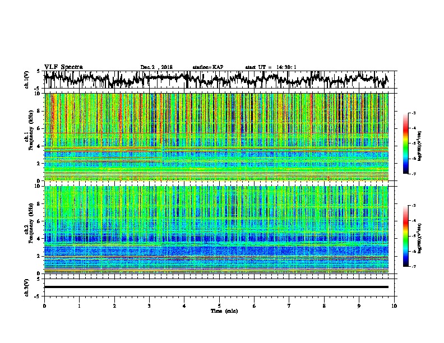Viewport: 444px width, 343px height.
Task: Click the "2" tick label on the time axis
Action: pyautogui.click(x=114, y=306)
